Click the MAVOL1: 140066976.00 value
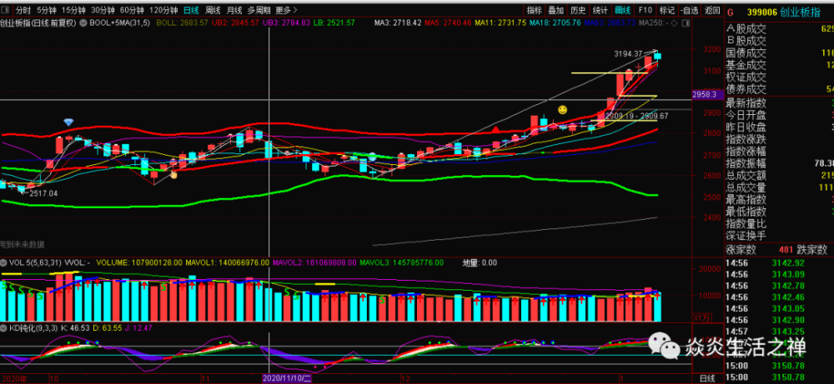Image resolution: width=834 pixels, height=384 pixels. click(229, 262)
